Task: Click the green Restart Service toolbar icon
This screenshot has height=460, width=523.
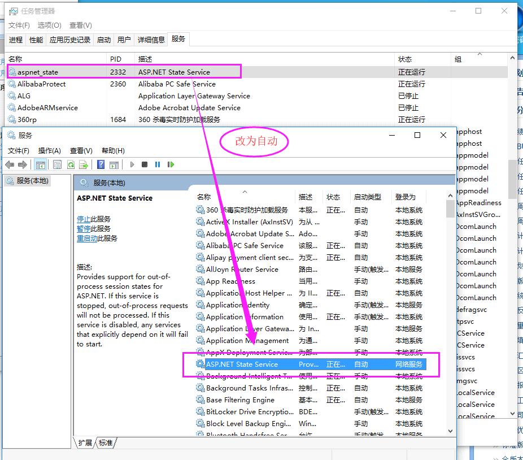Action: (x=171, y=164)
